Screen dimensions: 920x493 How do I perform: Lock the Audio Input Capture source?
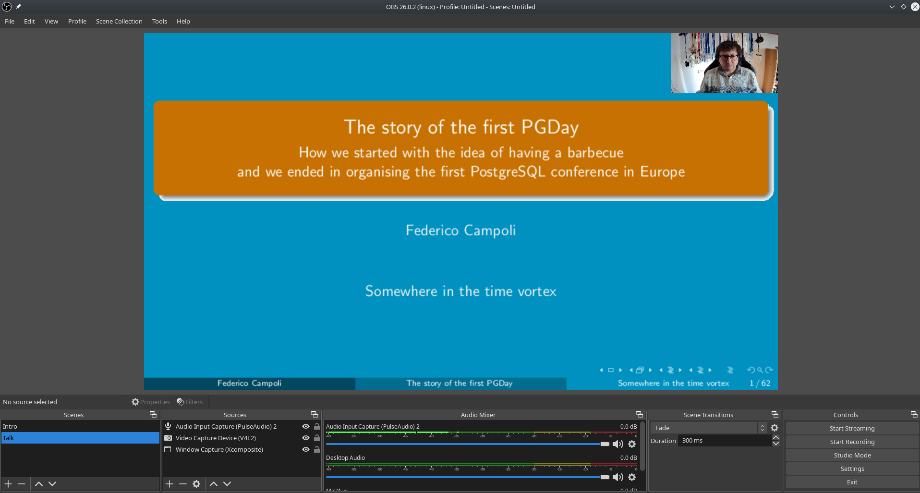tap(317, 426)
